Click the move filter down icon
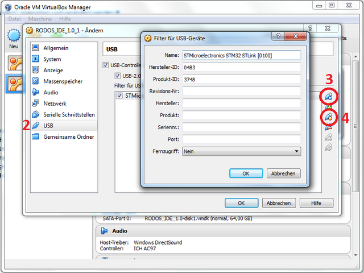364x273 pixels. coord(329,147)
